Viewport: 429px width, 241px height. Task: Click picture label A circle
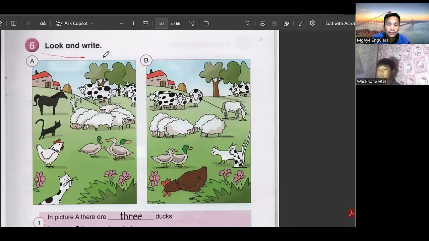tap(32, 61)
